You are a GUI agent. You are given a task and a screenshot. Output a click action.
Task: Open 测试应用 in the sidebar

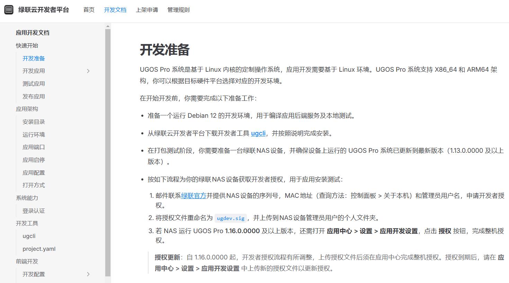[x=34, y=83]
